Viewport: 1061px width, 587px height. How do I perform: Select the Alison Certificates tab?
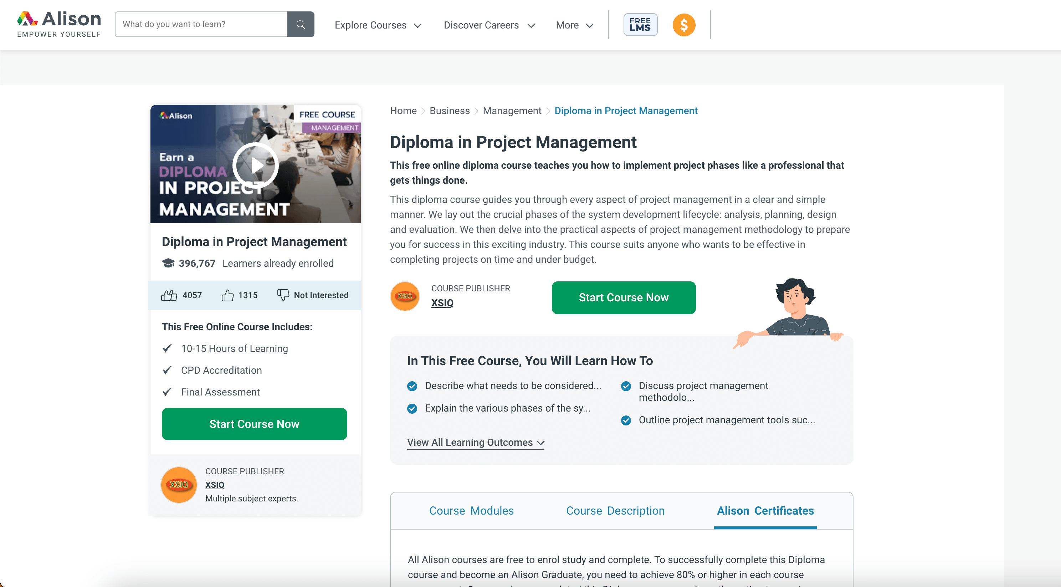[765, 510]
